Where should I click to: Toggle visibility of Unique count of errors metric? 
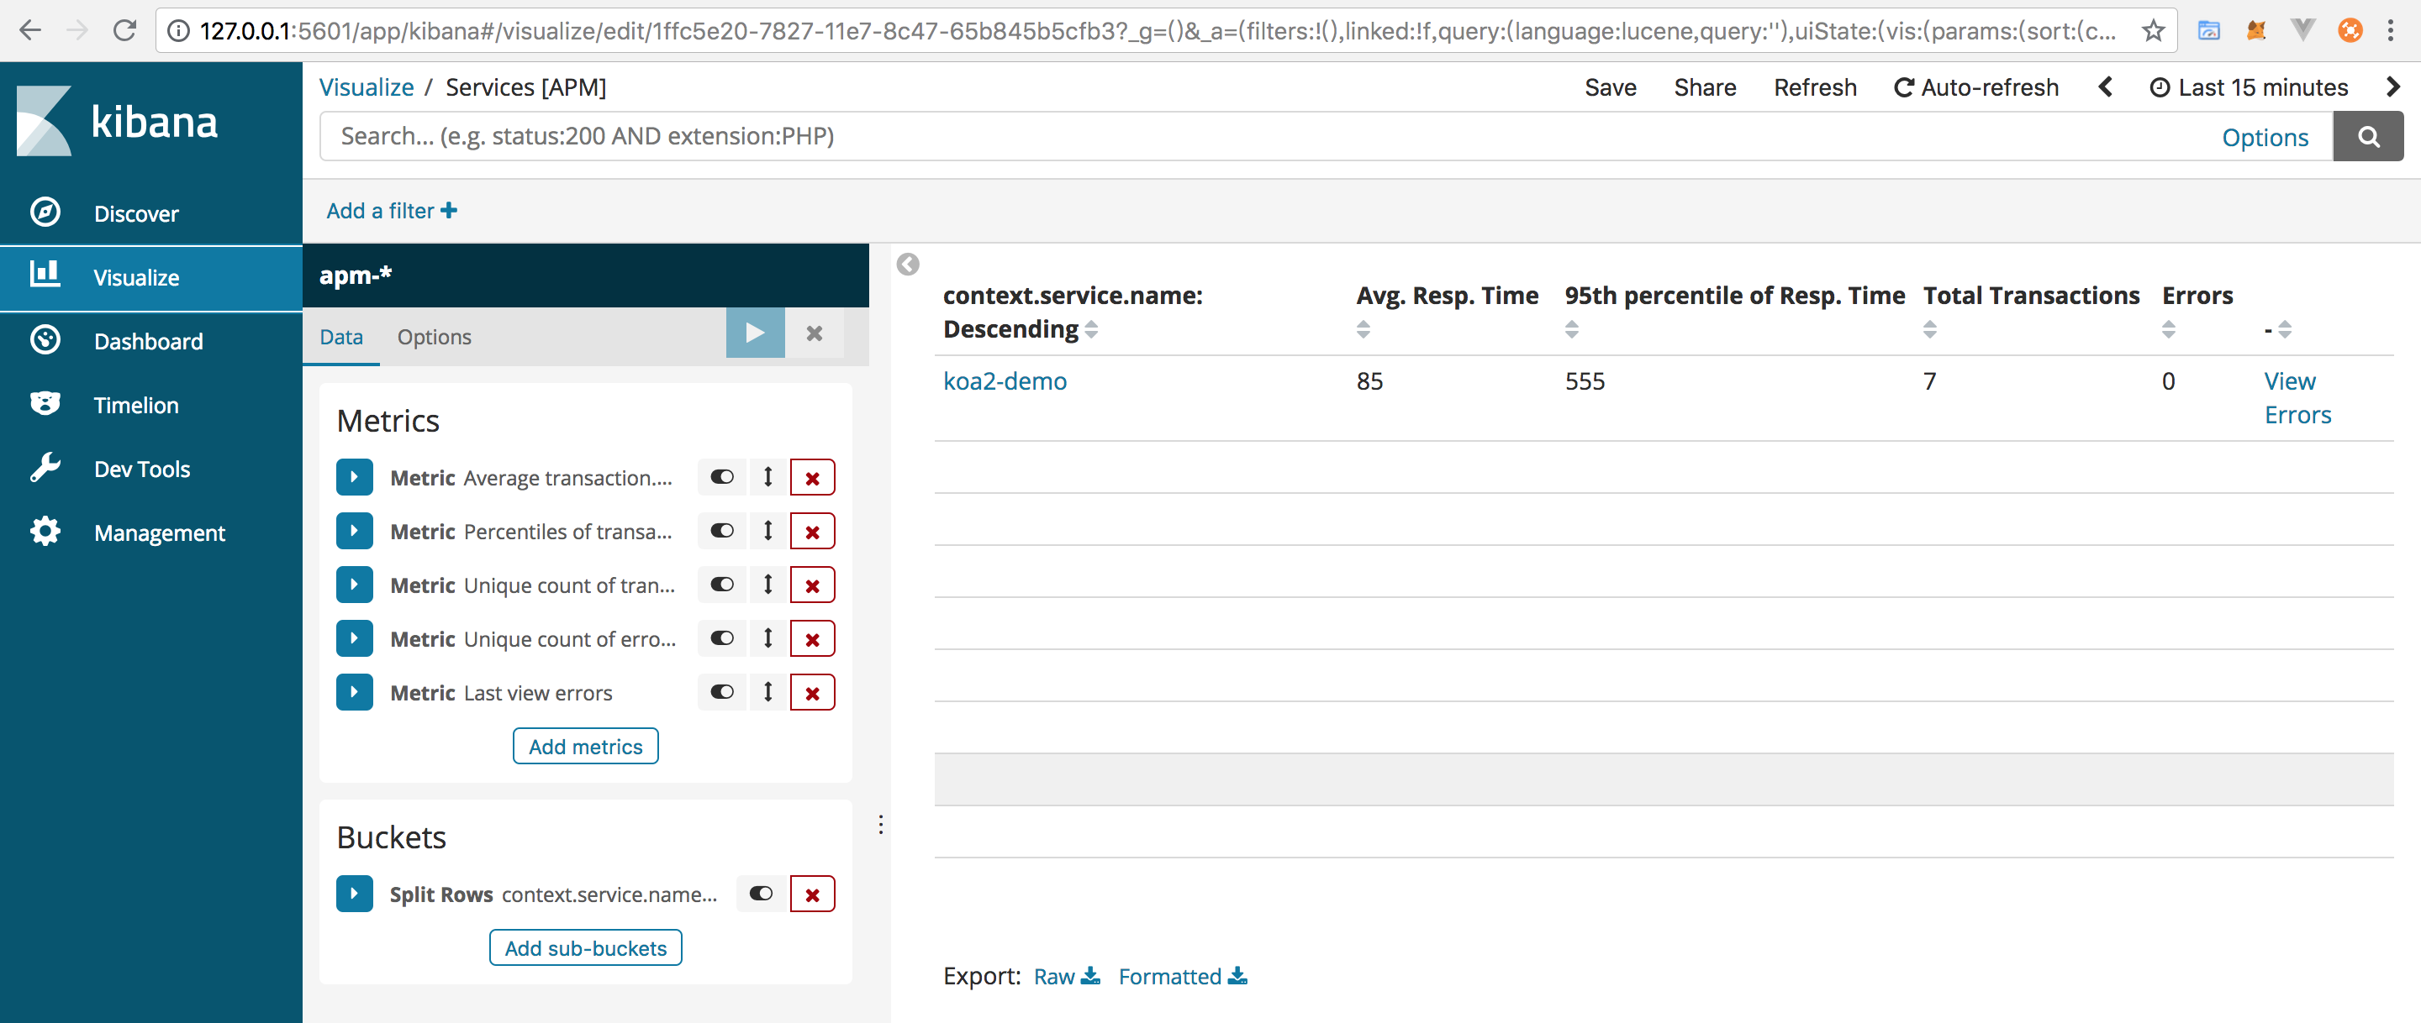(721, 637)
